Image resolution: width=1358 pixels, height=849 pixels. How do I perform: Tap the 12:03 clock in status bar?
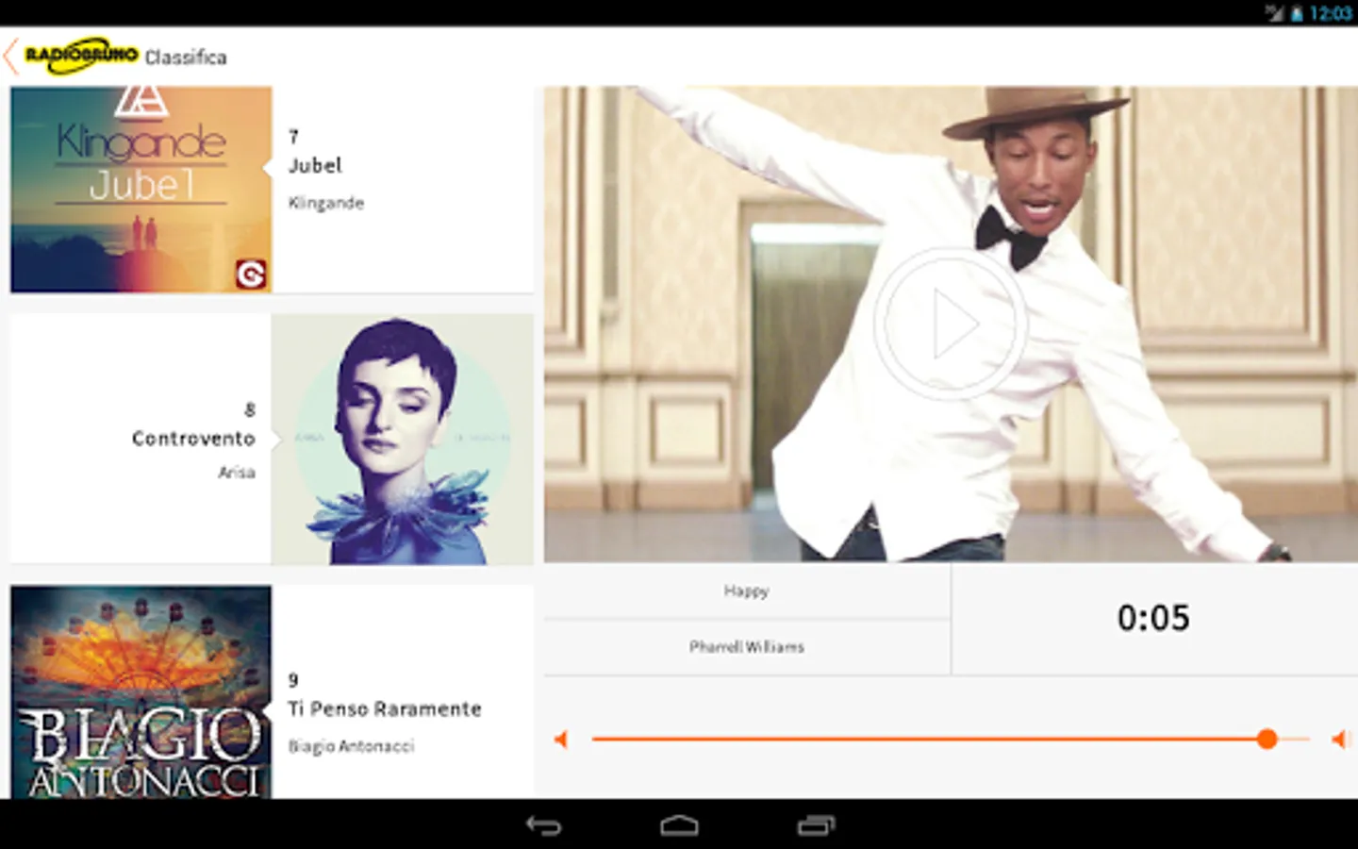click(1330, 13)
